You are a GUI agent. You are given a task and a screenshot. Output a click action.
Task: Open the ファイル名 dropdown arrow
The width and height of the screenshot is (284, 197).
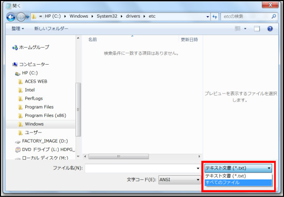pos(198,169)
